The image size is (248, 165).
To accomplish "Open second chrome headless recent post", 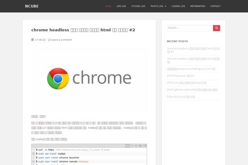I will click(193, 60).
